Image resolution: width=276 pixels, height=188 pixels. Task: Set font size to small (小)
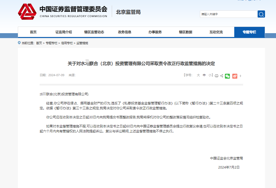pos(210,75)
